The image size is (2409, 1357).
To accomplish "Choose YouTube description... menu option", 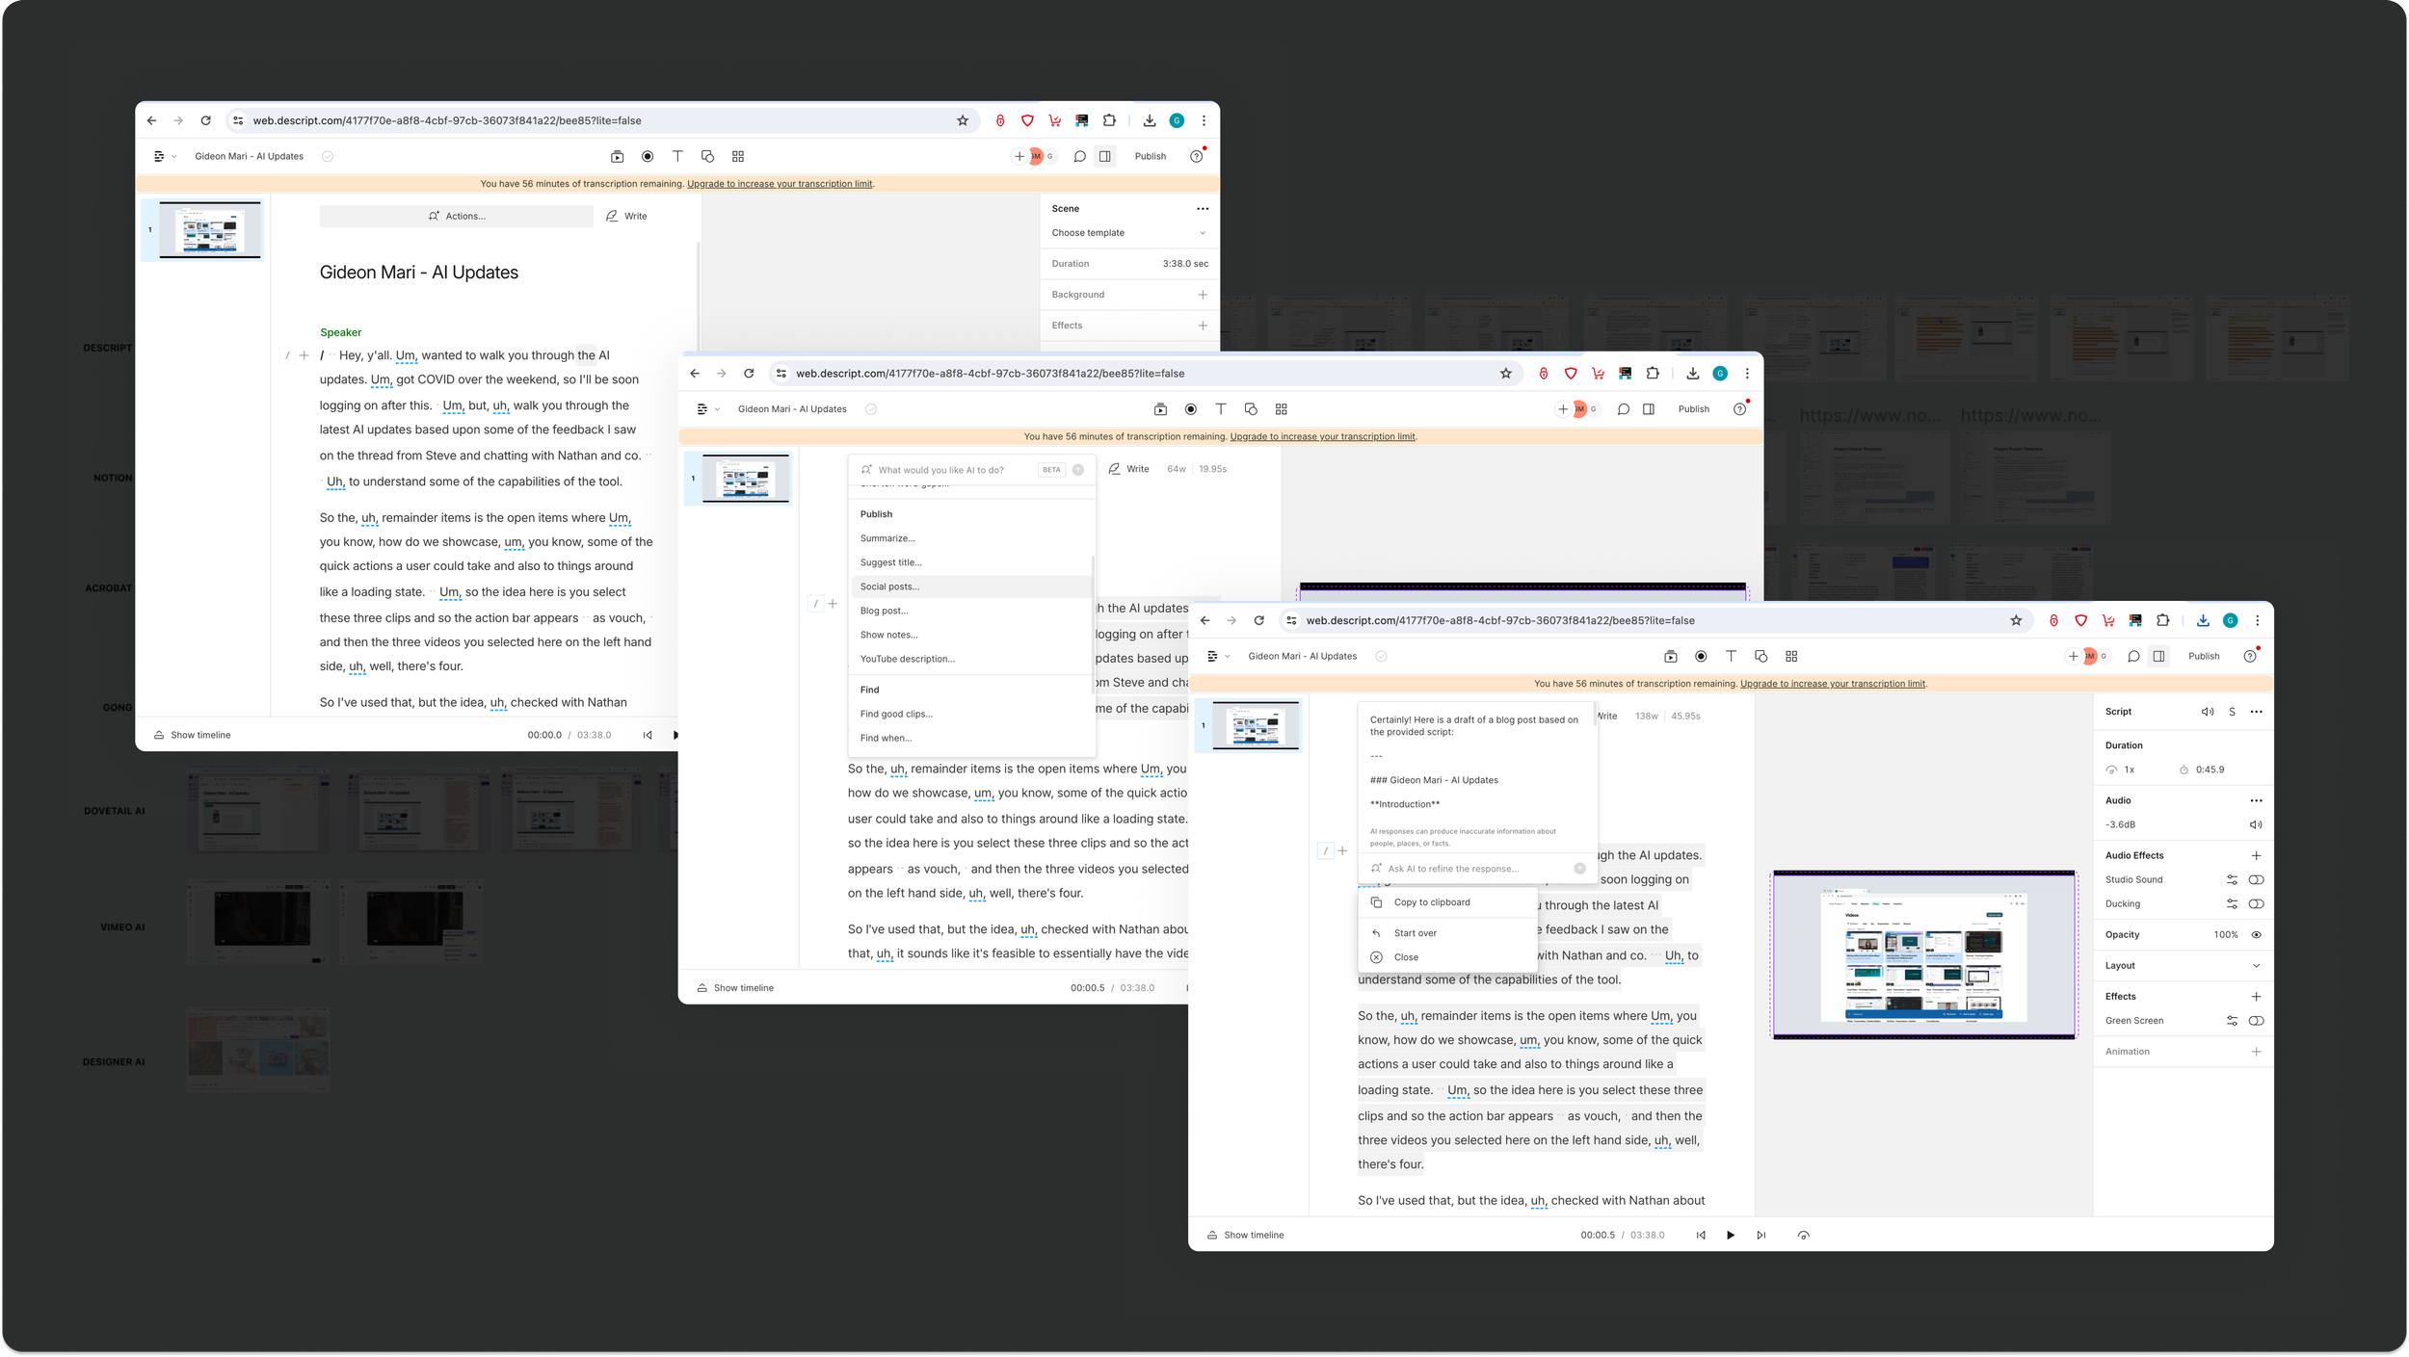I will [x=907, y=659].
